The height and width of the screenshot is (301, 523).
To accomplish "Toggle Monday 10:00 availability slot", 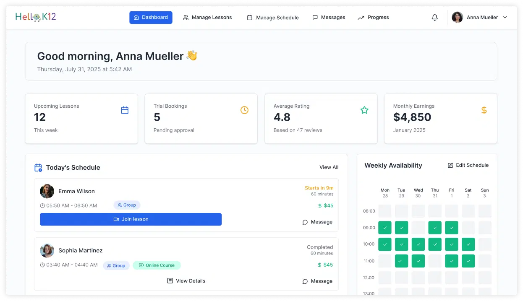I will (385, 244).
